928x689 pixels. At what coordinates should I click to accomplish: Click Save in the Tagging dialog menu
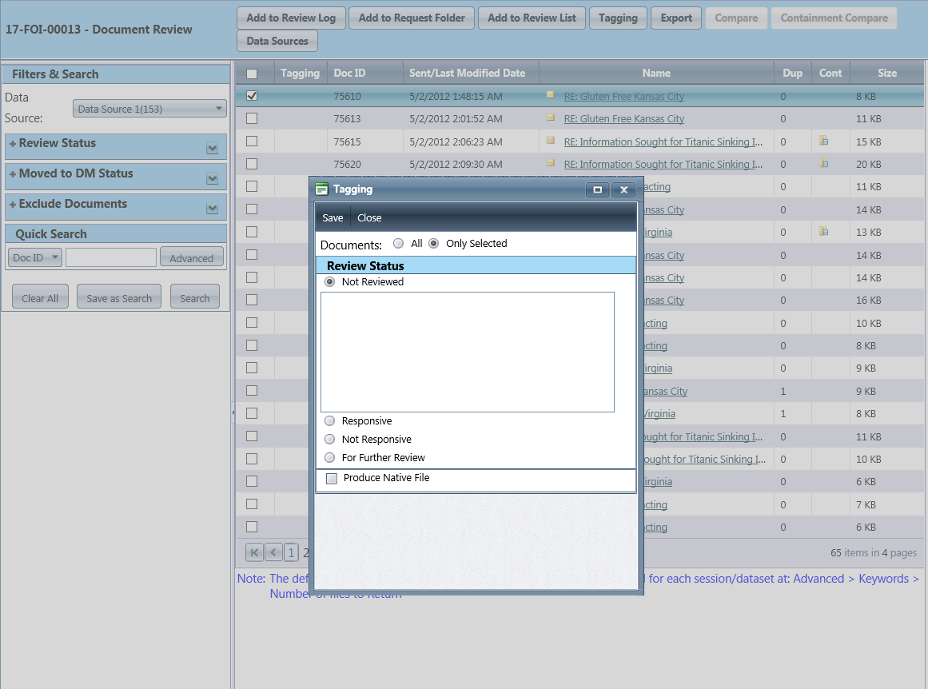pyautogui.click(x=333, y=218)
